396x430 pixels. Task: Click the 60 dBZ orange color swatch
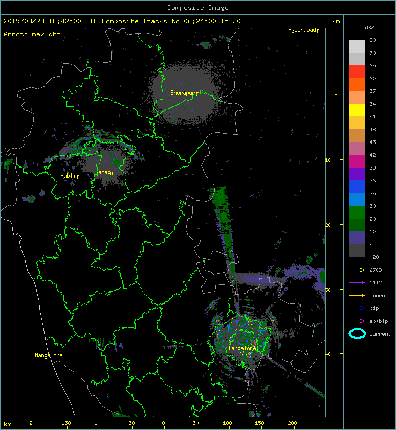[x=357, y=84]
